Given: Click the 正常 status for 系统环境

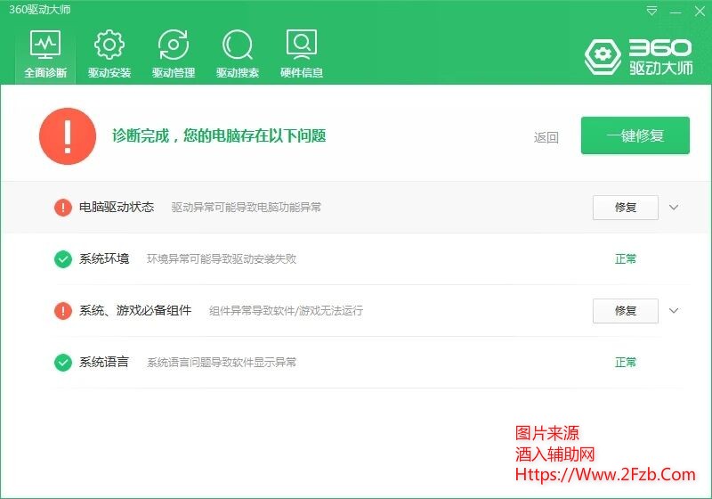Looking at the screenshot, I should click(626, 259).
